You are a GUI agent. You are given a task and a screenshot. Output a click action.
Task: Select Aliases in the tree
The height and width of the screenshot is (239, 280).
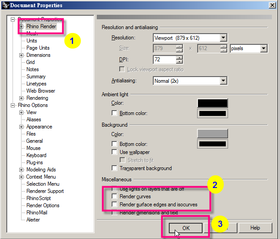34,119
